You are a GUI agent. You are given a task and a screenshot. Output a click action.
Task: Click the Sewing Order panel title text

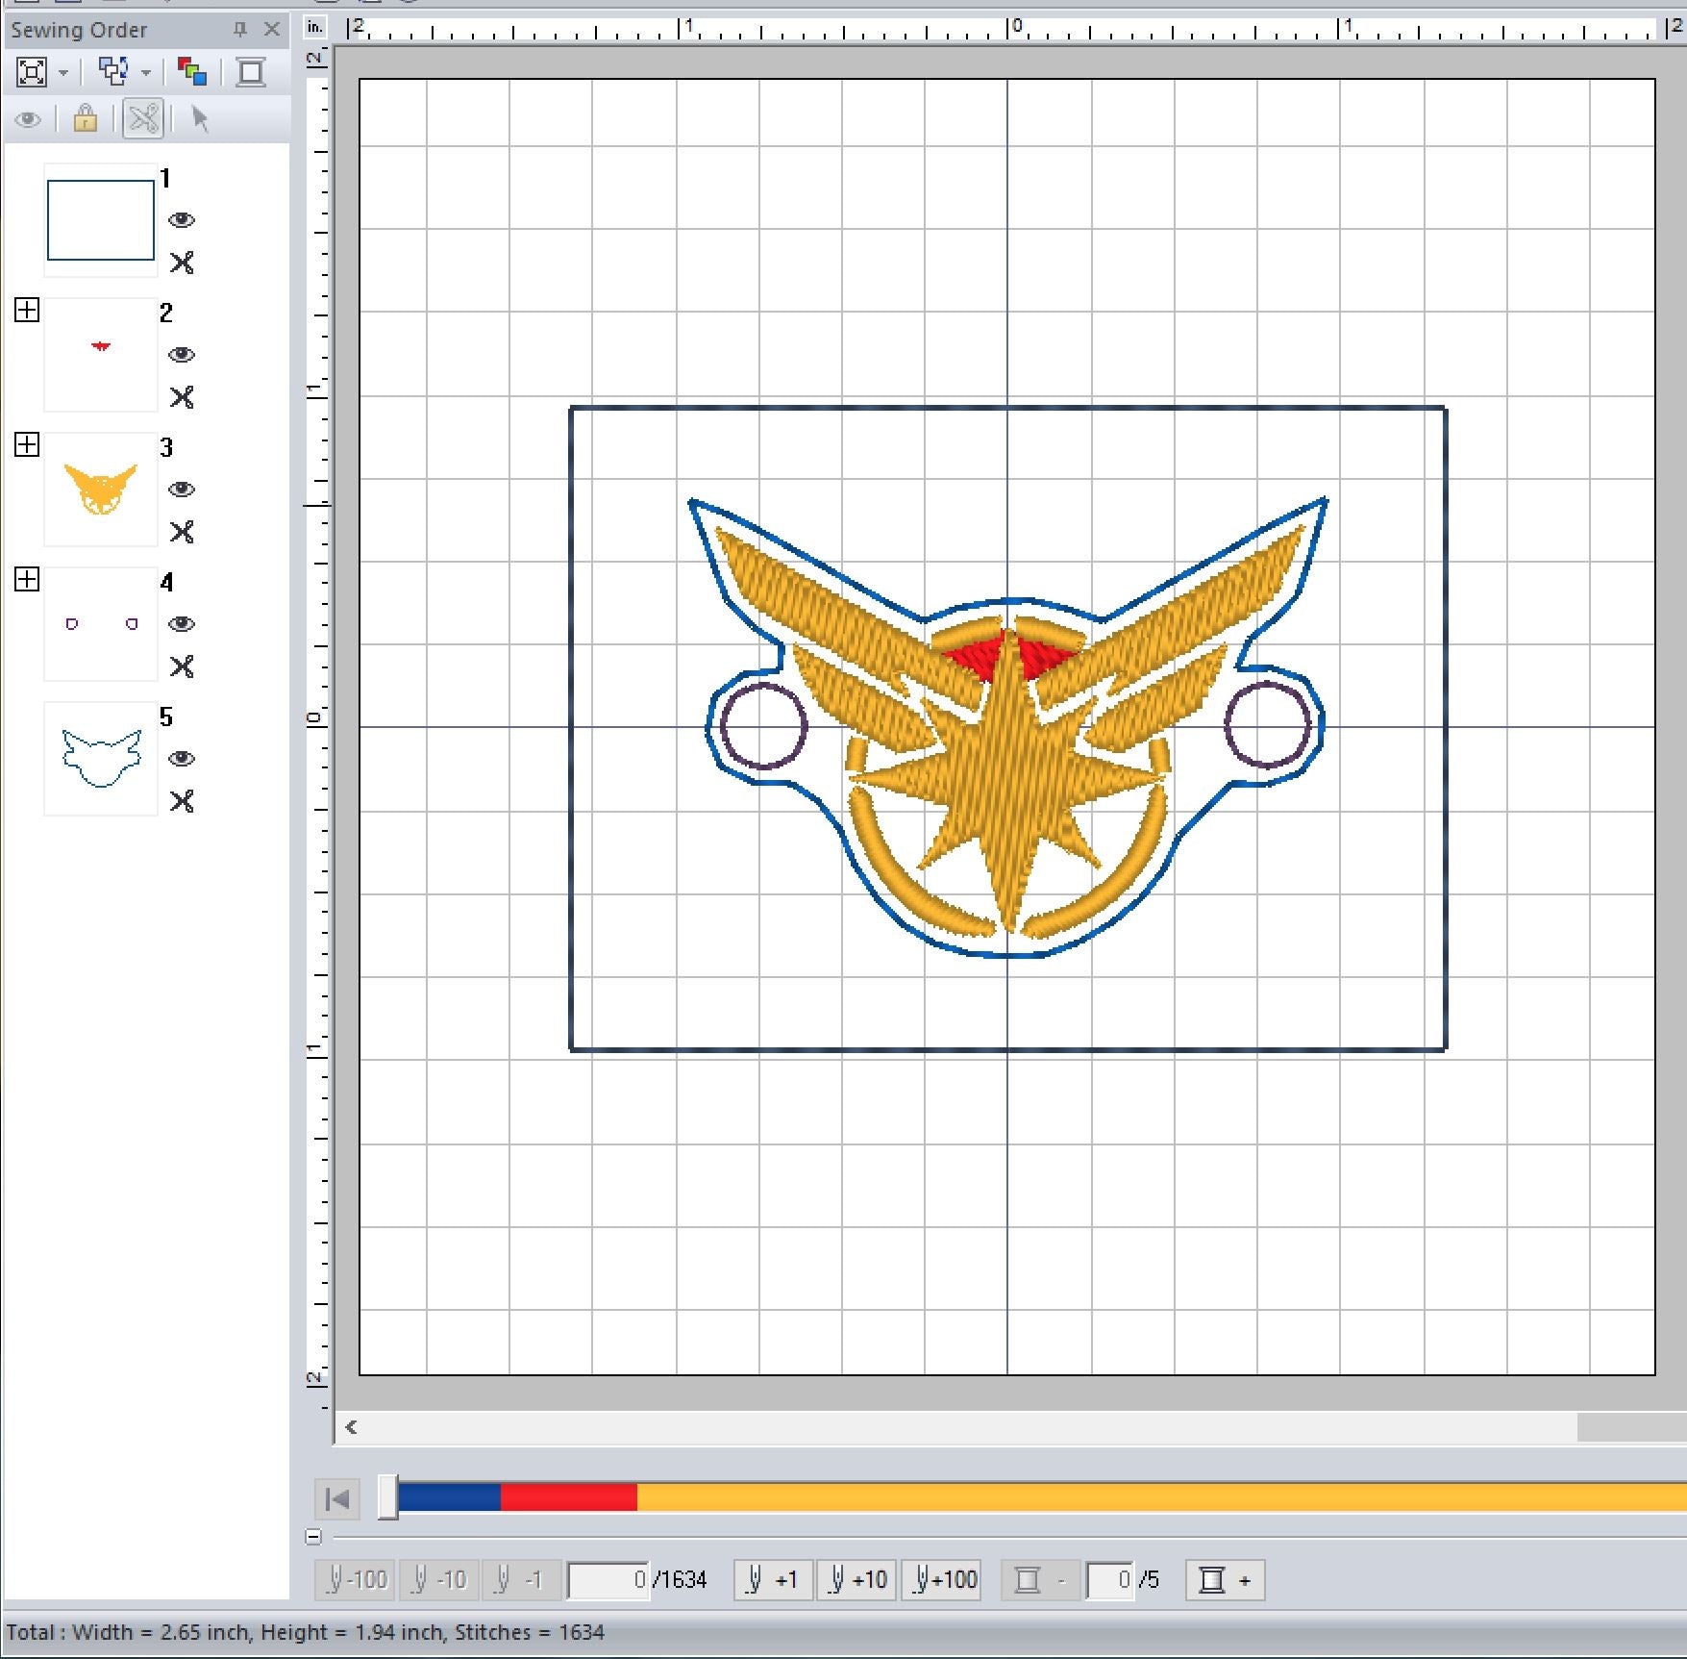(x=79, y=30)
